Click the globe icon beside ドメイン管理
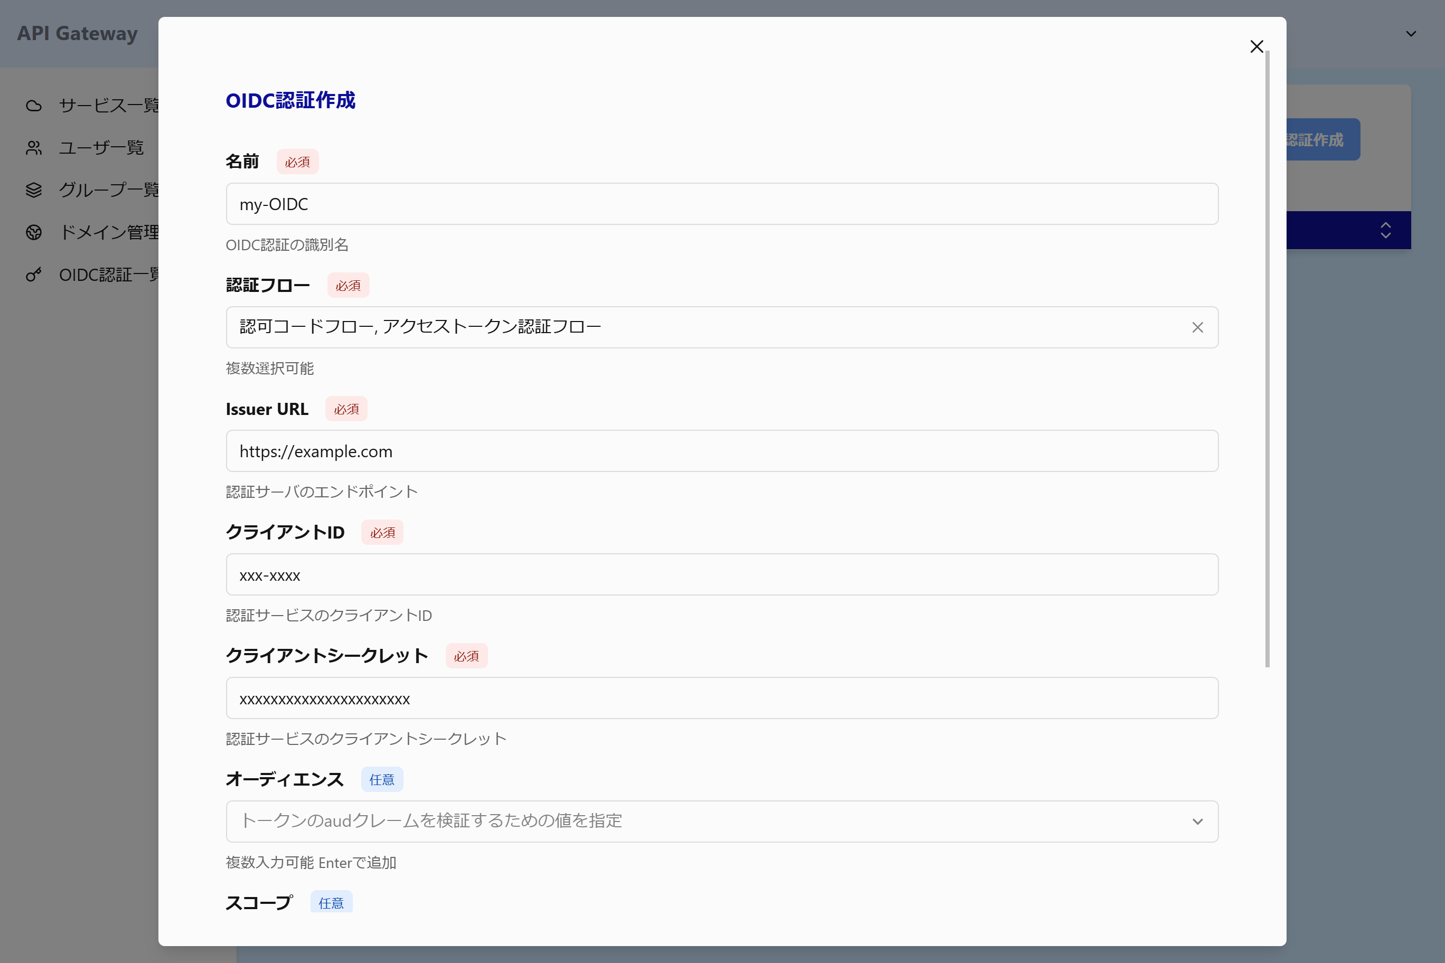The width and height of the screenshot is (1445, 963). pos(34,232)
